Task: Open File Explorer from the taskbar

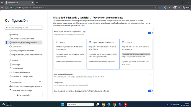Action: click(103, 105)
